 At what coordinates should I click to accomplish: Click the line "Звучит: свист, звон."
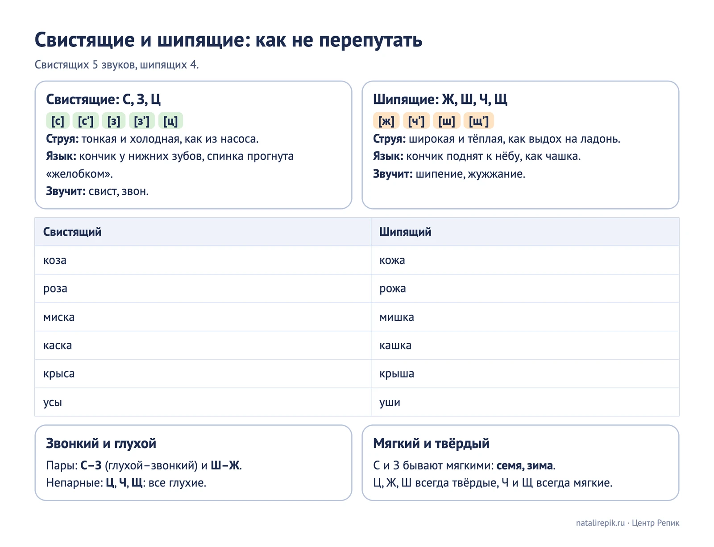click(97, 192)
